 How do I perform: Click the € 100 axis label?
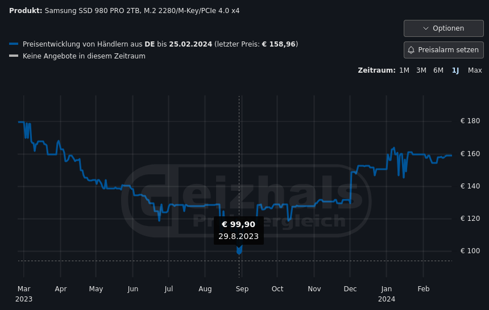[470, 251]
